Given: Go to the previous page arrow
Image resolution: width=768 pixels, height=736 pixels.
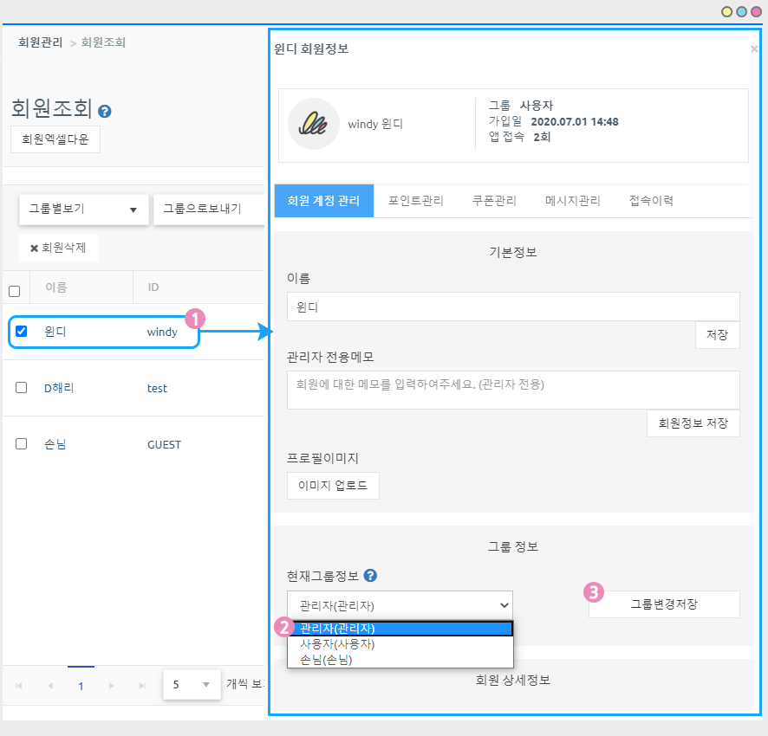Looking at the screenshot, I should click(x=50, y=686).
